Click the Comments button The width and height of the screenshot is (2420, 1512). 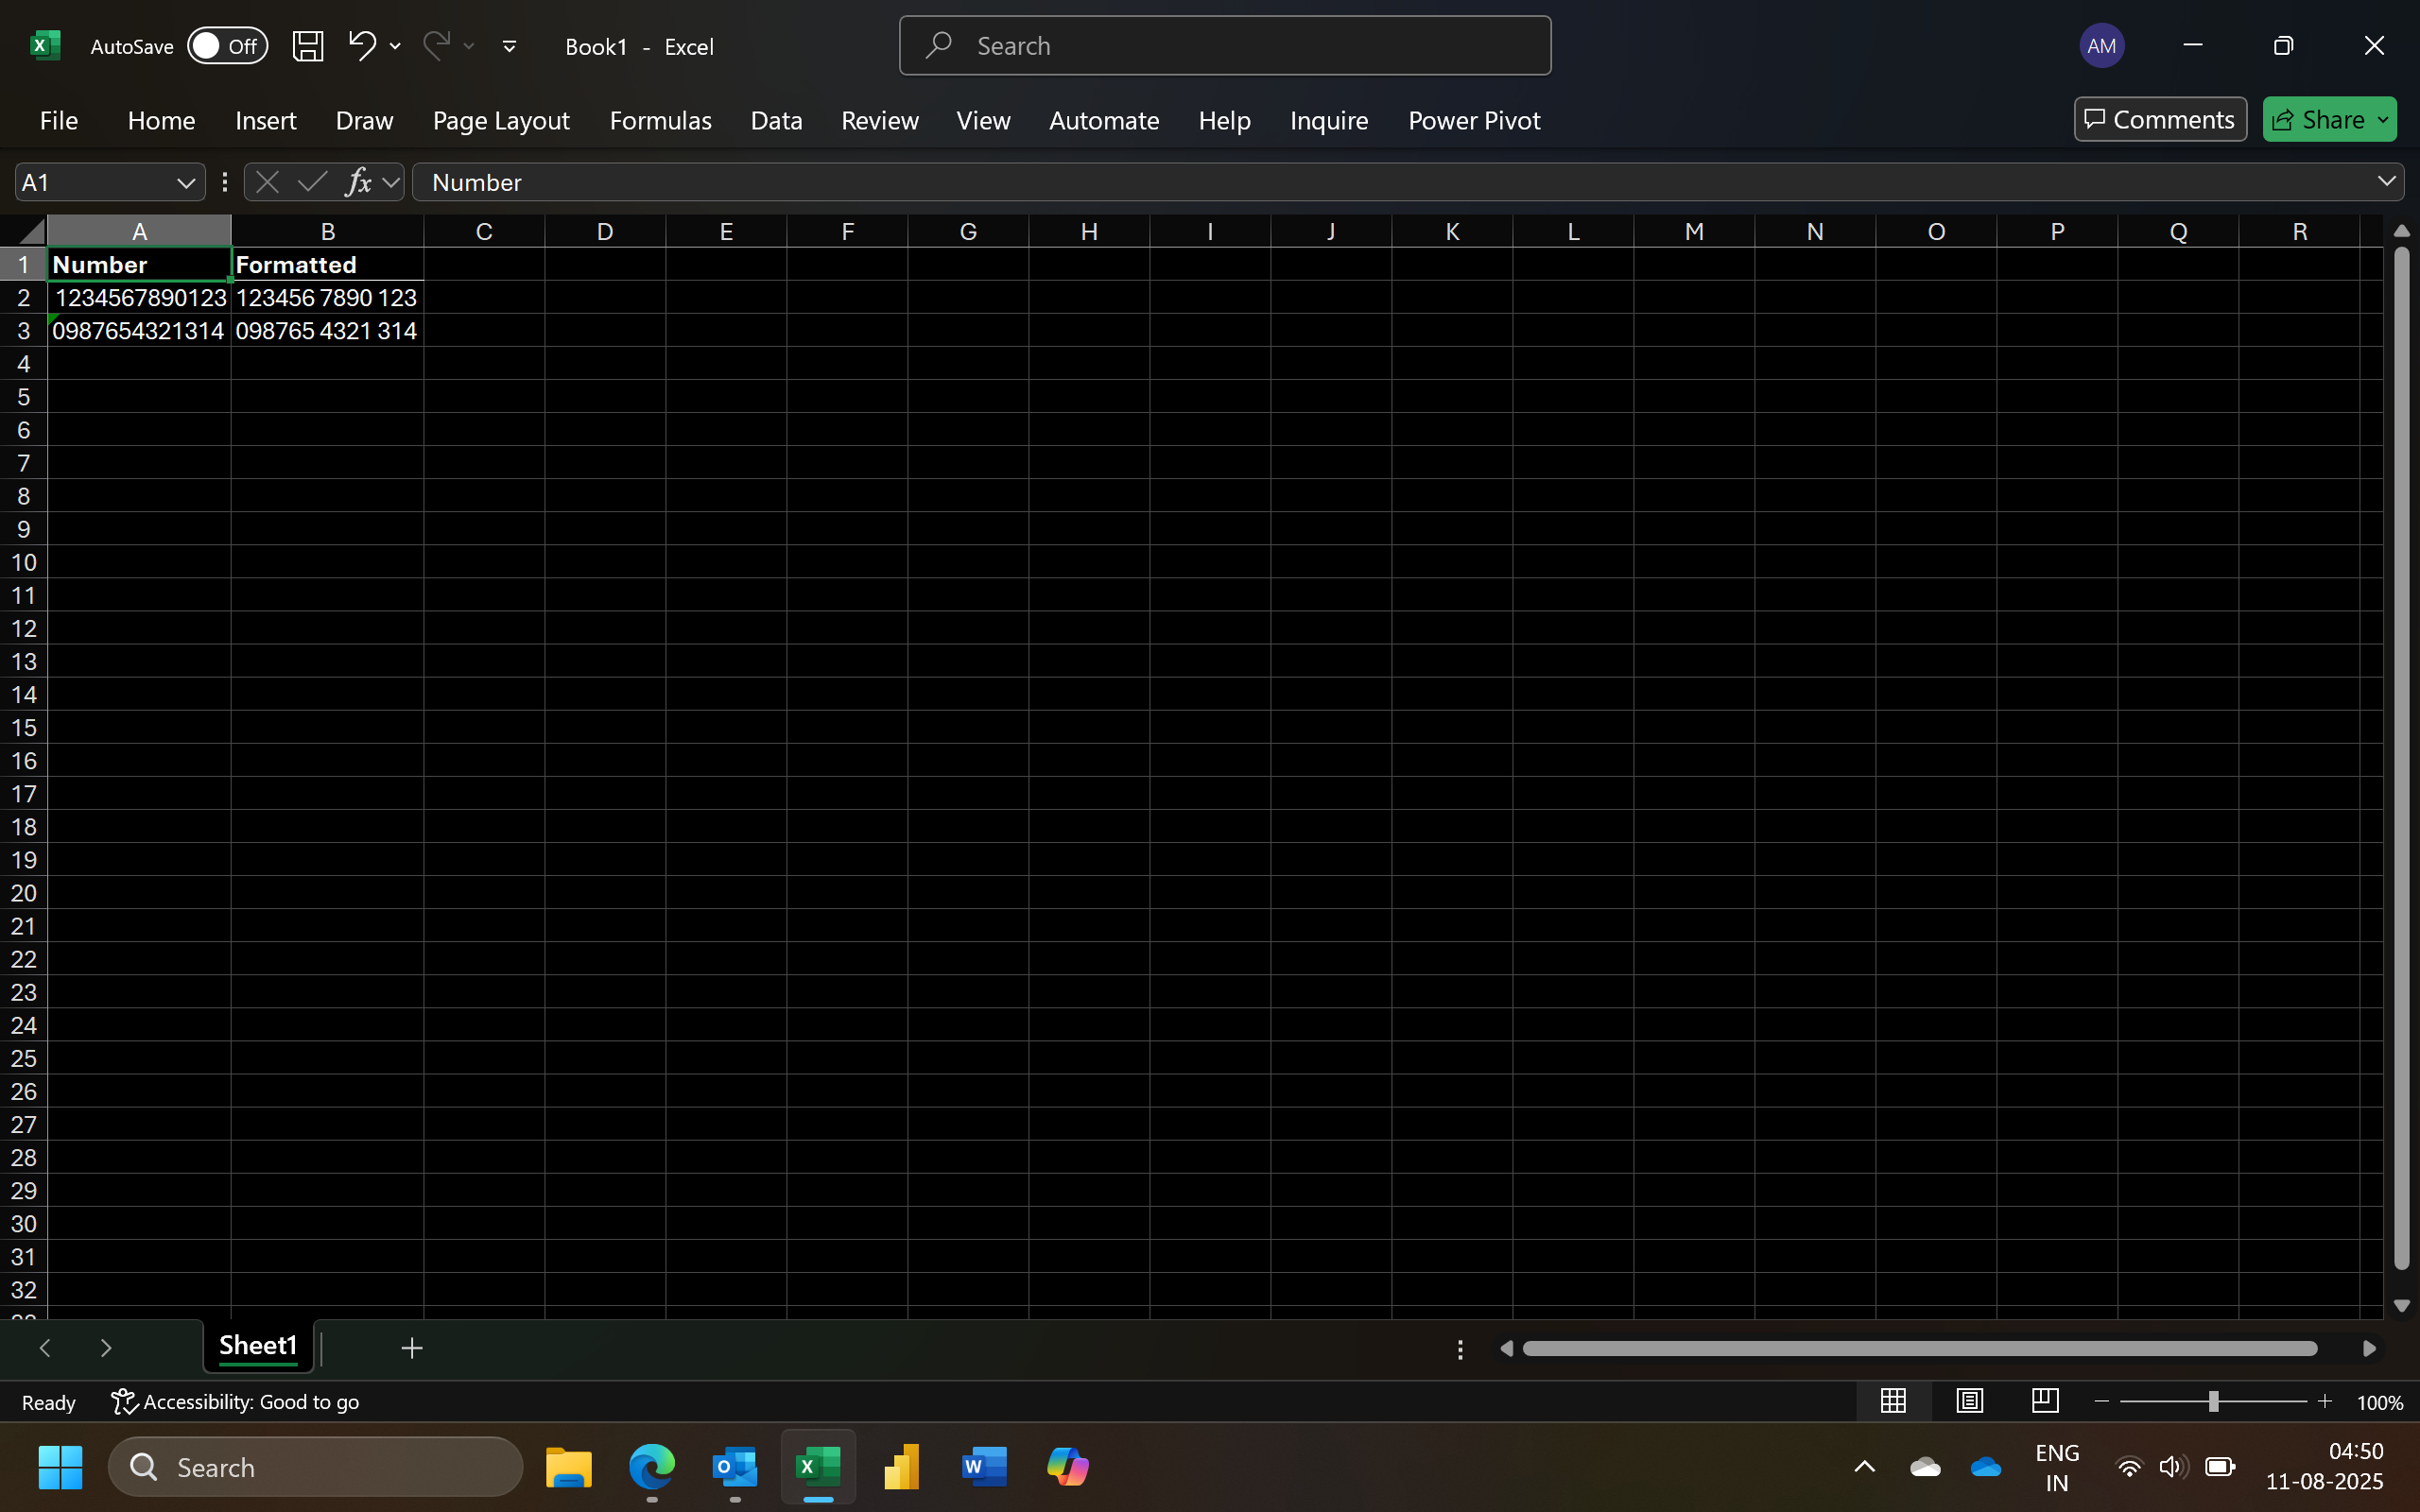click(2160, 120)
